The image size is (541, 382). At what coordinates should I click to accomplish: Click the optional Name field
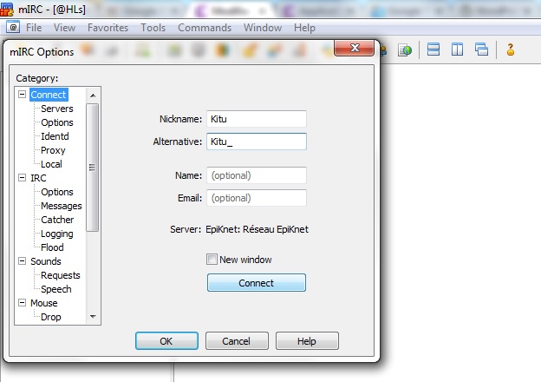pos(257,175)
